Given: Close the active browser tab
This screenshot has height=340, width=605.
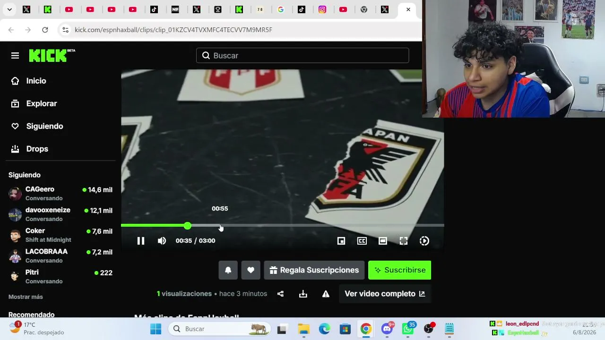Looking at the screenshot, I should [408, 9].
